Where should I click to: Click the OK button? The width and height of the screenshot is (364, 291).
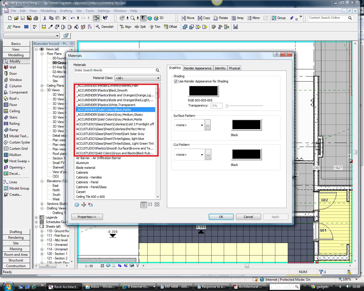[x=221, y=217]
